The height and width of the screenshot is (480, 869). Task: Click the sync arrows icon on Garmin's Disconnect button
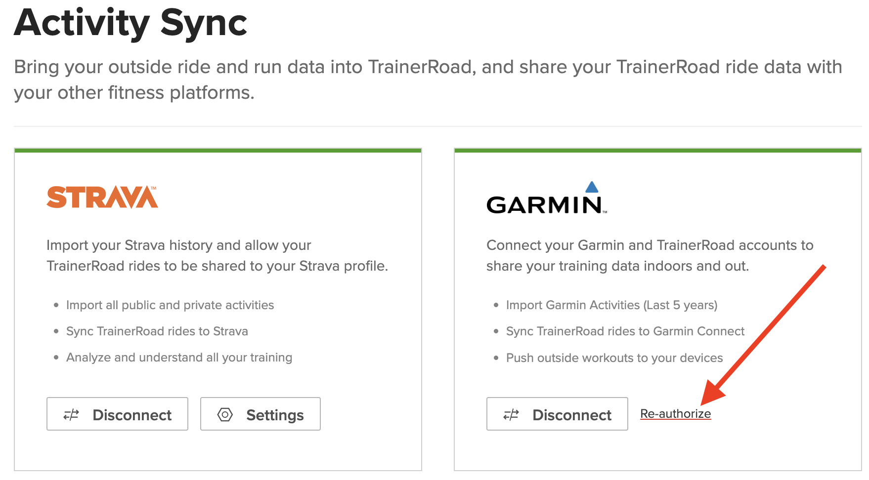(511, 415)
